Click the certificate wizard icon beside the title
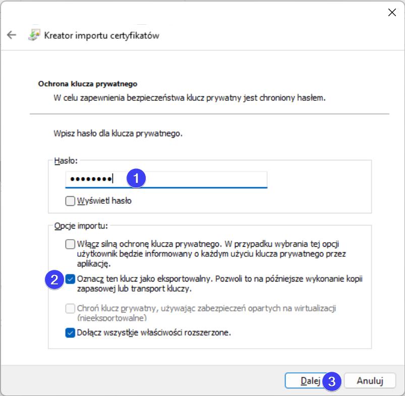Screen dimensions: 405x396 tap(33, 35)
